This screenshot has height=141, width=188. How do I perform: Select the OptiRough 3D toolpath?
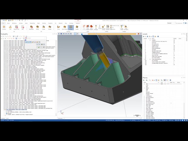point(31,27)
